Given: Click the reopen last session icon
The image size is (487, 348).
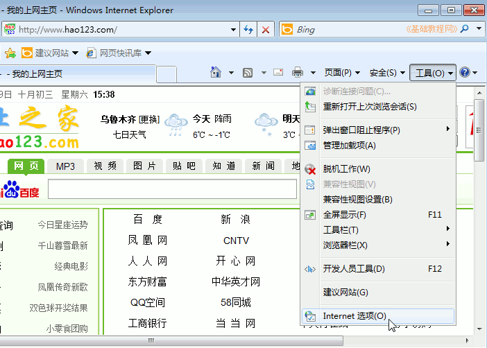Looking at the screenshot, I should click(310, 107).
